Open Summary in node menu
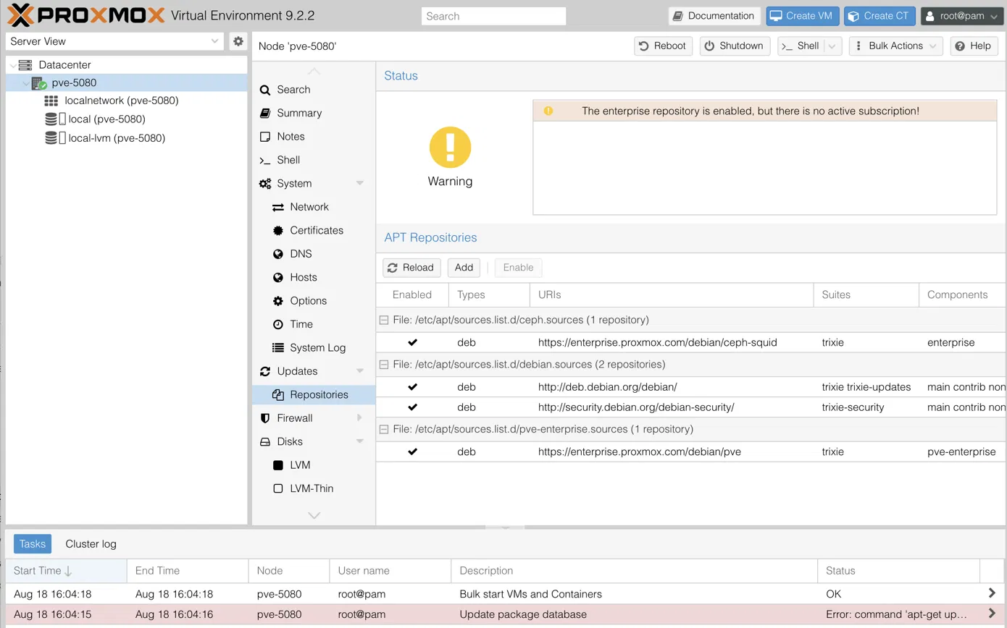Viewport: 1007px width, 628px height. pyautogui.click(x=313, y=113)
